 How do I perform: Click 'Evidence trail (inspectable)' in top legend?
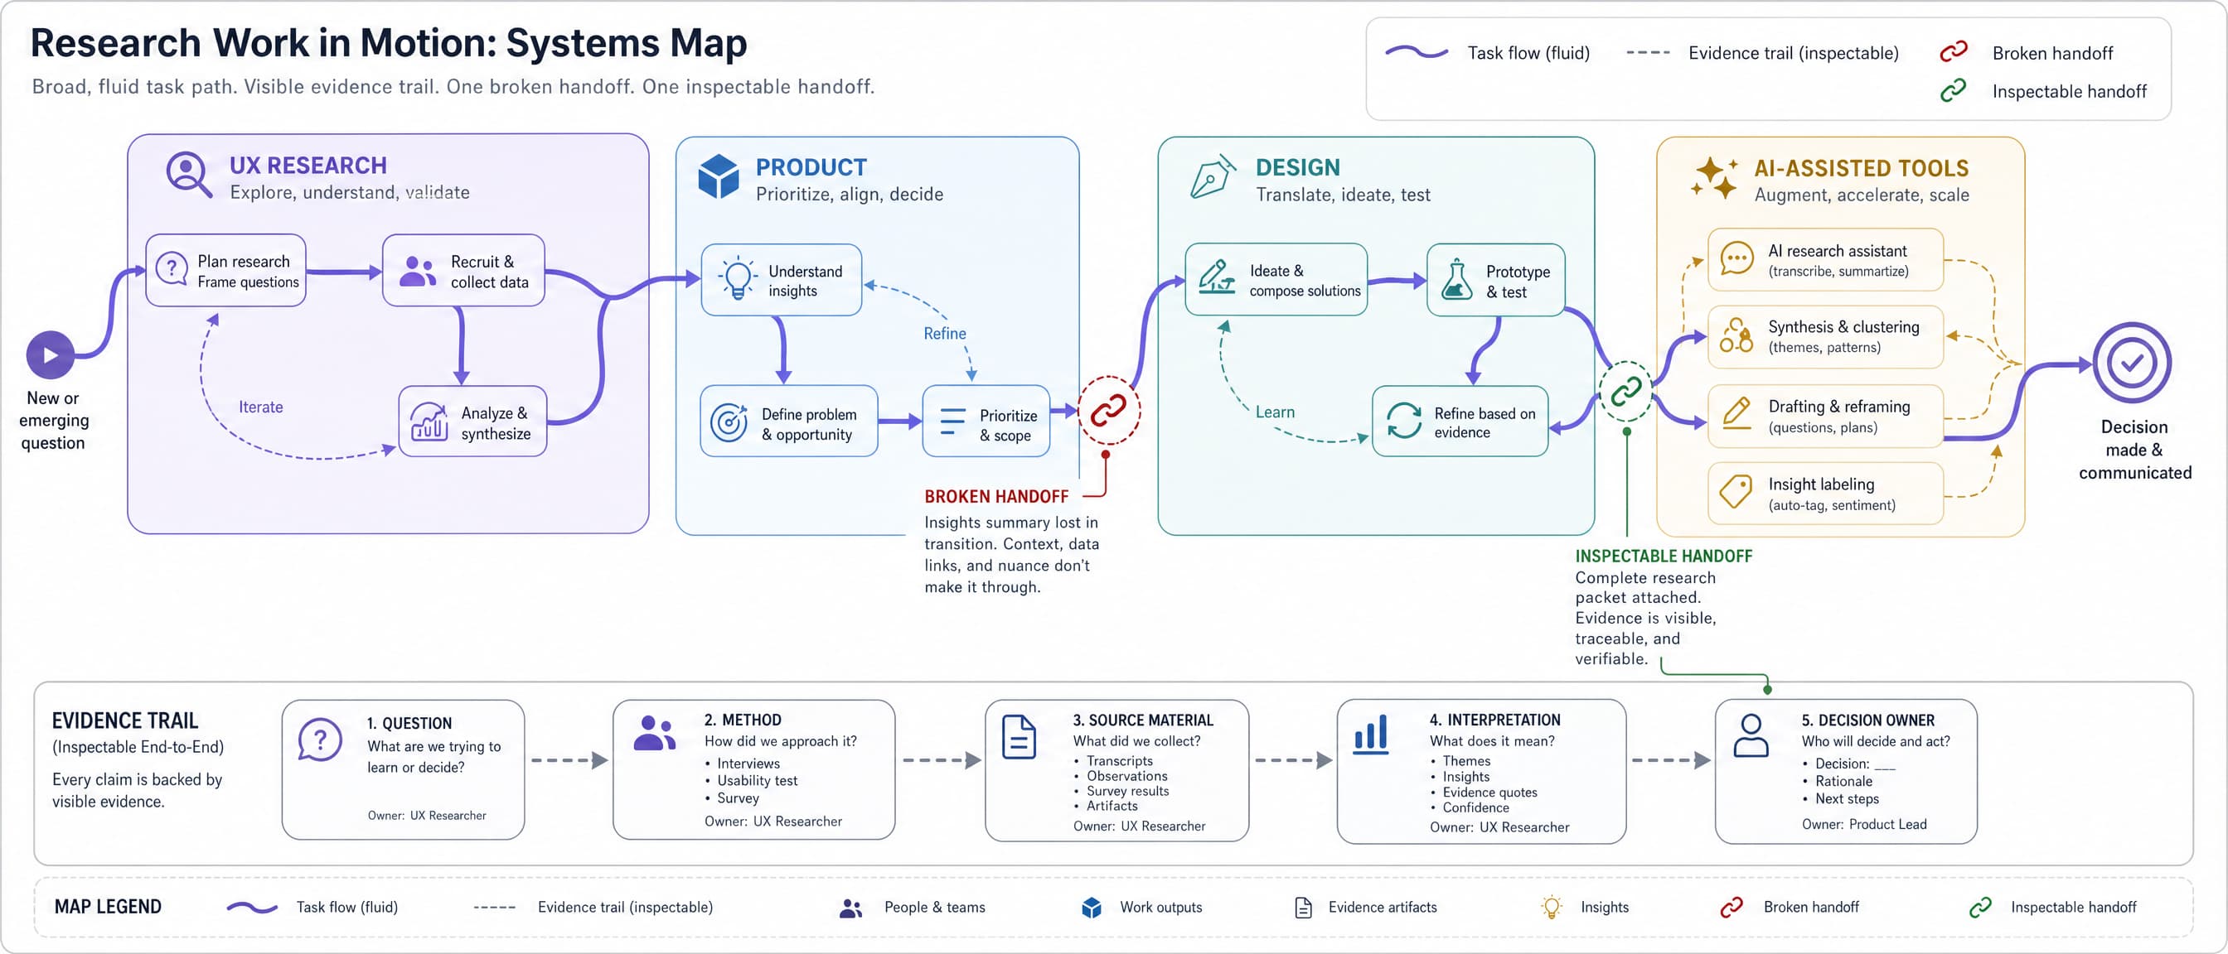click(1793, 53)
